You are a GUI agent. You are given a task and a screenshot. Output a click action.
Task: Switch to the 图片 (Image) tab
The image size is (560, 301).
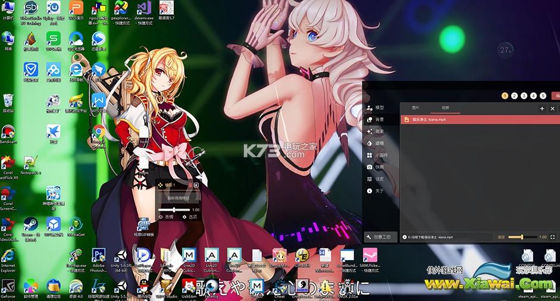click(415, 108)
